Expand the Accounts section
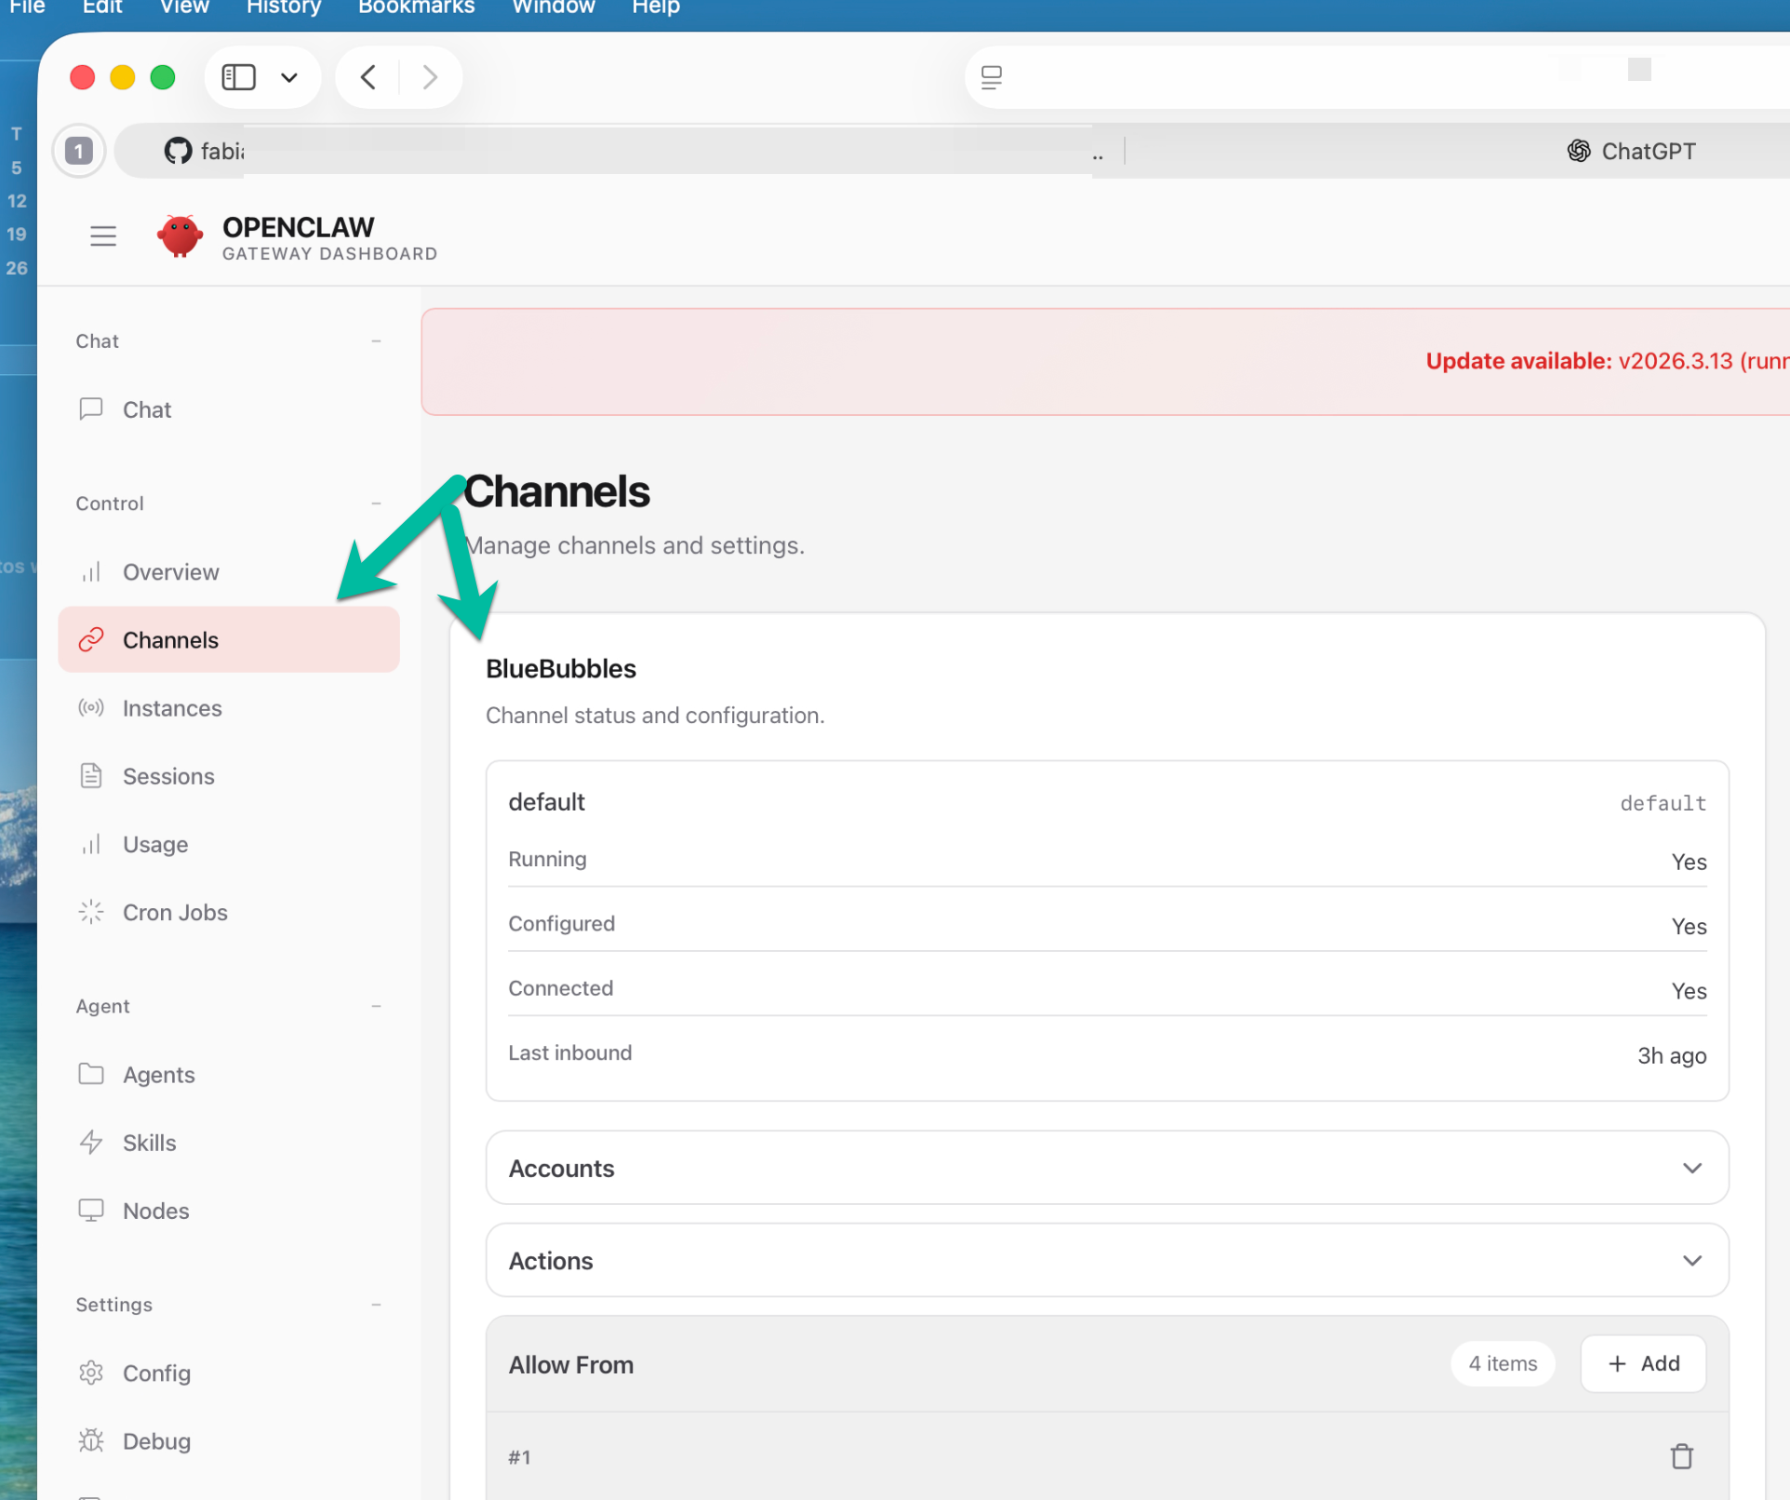The width and height of the screenshot is (1790, 1500). (1107, 1168)
